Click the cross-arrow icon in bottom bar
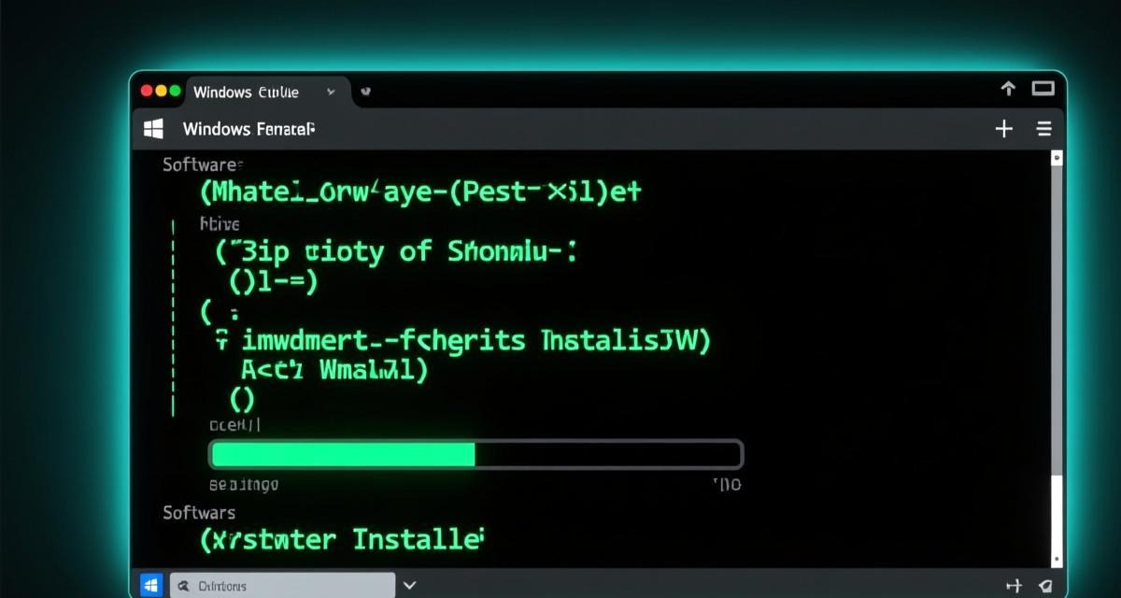The height and width of the screenshot is (598, 1121). 1014,586
